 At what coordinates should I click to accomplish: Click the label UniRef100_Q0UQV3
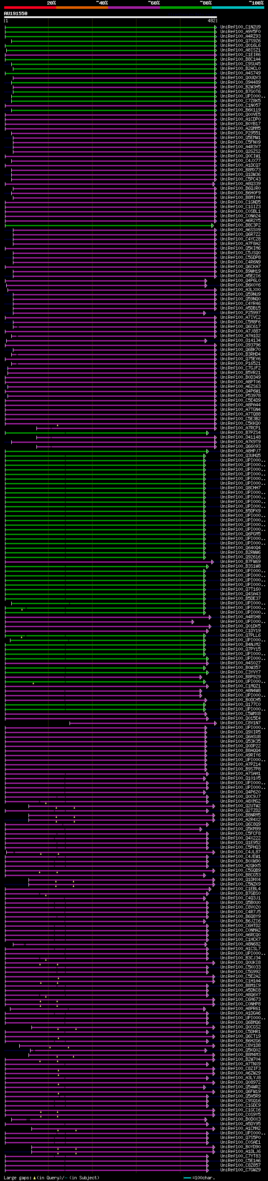click(240, 78)
